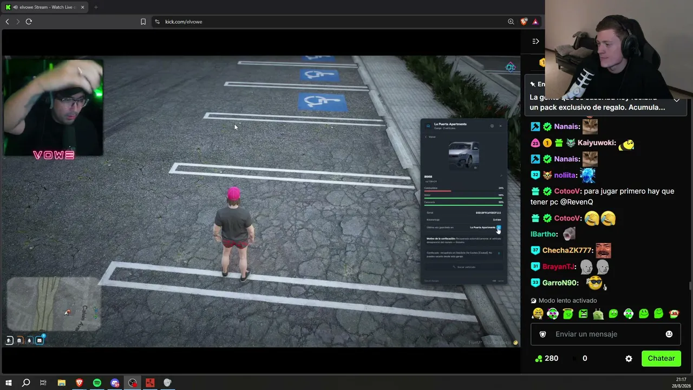Click the Carrocería body health bar
Screen dimensions: 693x390
(x=464, y=205)
